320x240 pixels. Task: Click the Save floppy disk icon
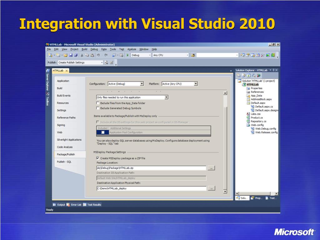click(71, 55)
